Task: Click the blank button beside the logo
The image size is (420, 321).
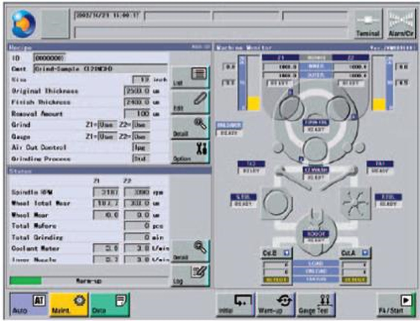Action: 55,23
